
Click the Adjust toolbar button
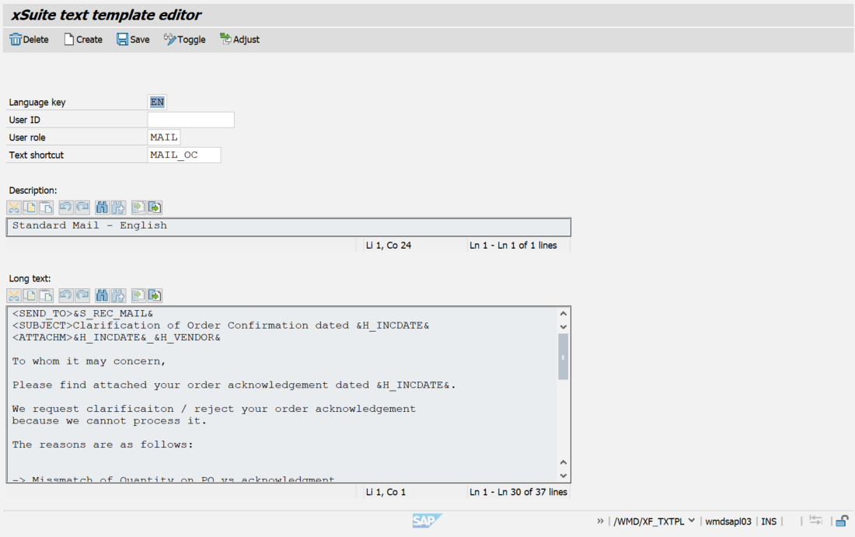239,40
